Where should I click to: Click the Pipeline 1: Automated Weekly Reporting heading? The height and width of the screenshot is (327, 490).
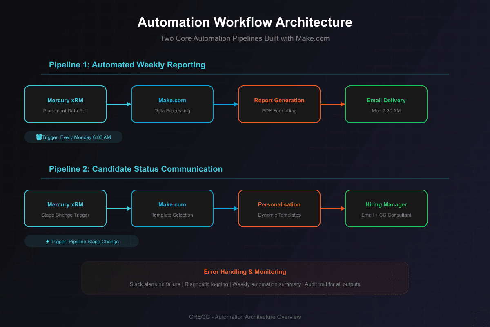127,65
